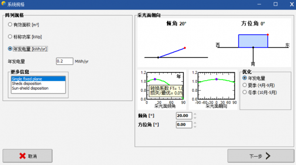Click the 年发电量 MWh/yr input field
Screen dimensions: 296x165
pyautogui.click(x=65, y=61)
